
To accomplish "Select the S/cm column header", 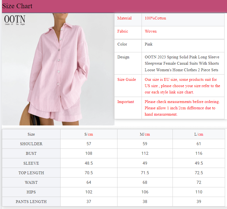I will tap(89, 134).
